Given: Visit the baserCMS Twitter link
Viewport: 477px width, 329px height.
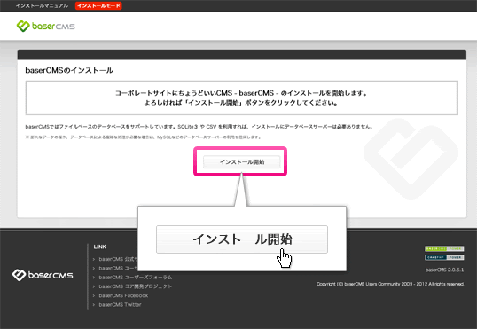Looking at the screenshot, I should [x=121, y=305].
